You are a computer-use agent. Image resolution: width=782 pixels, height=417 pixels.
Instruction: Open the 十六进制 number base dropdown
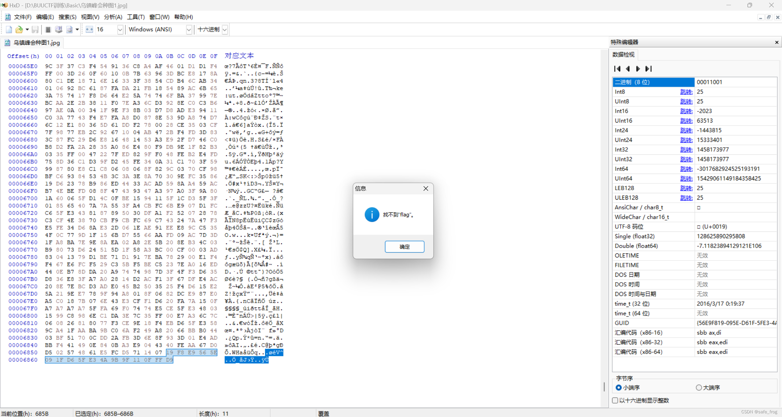(x=225, y=30)
